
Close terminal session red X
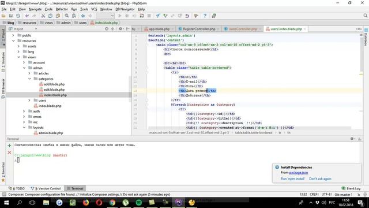click(9, 153)
